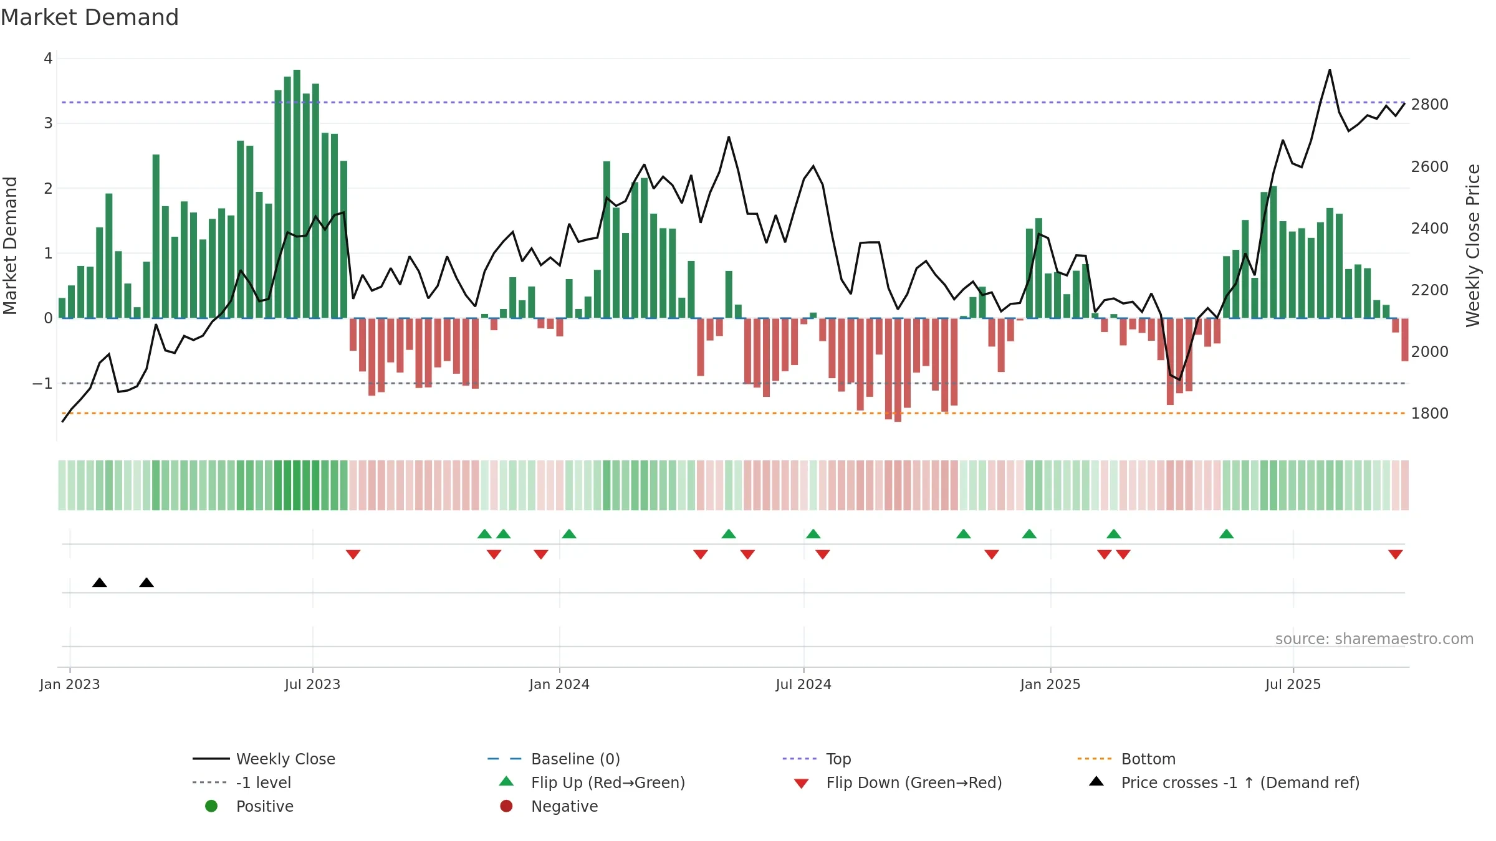This screenshot has width=1496, height=841.
Task: Click the "Jan 2025" x-axis label
Action: [x=1050, y=684]
